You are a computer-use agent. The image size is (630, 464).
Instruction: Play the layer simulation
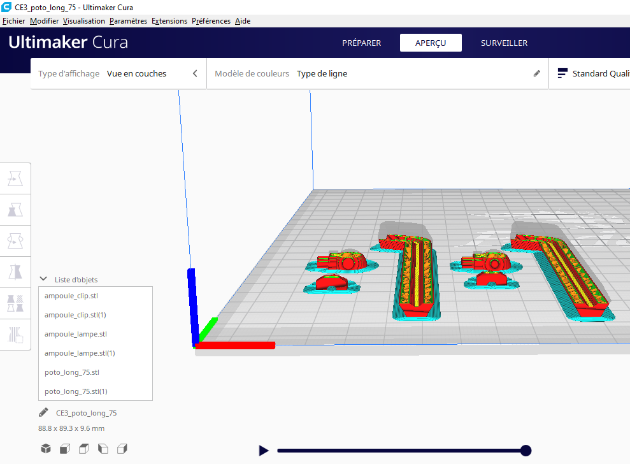pos(264,451)
